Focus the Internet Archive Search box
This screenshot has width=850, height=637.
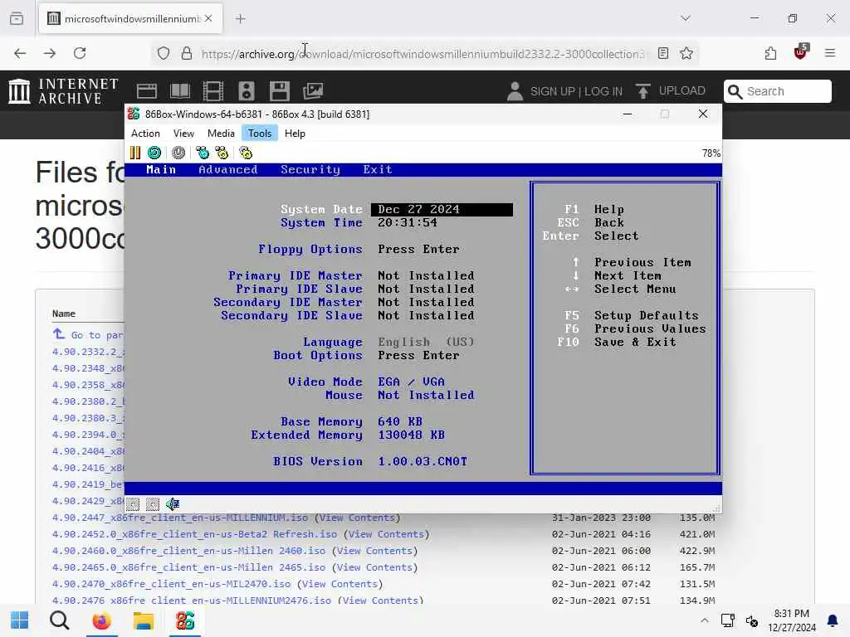777,91
